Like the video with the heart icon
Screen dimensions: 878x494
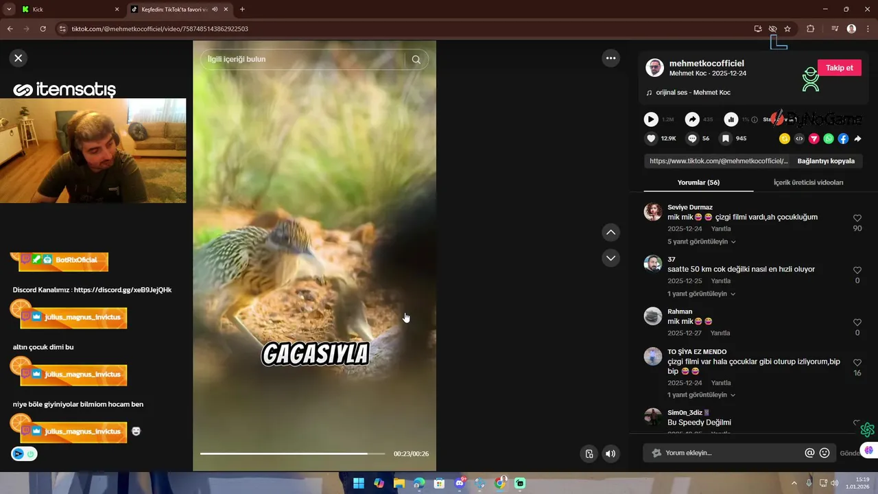[651, 139]
